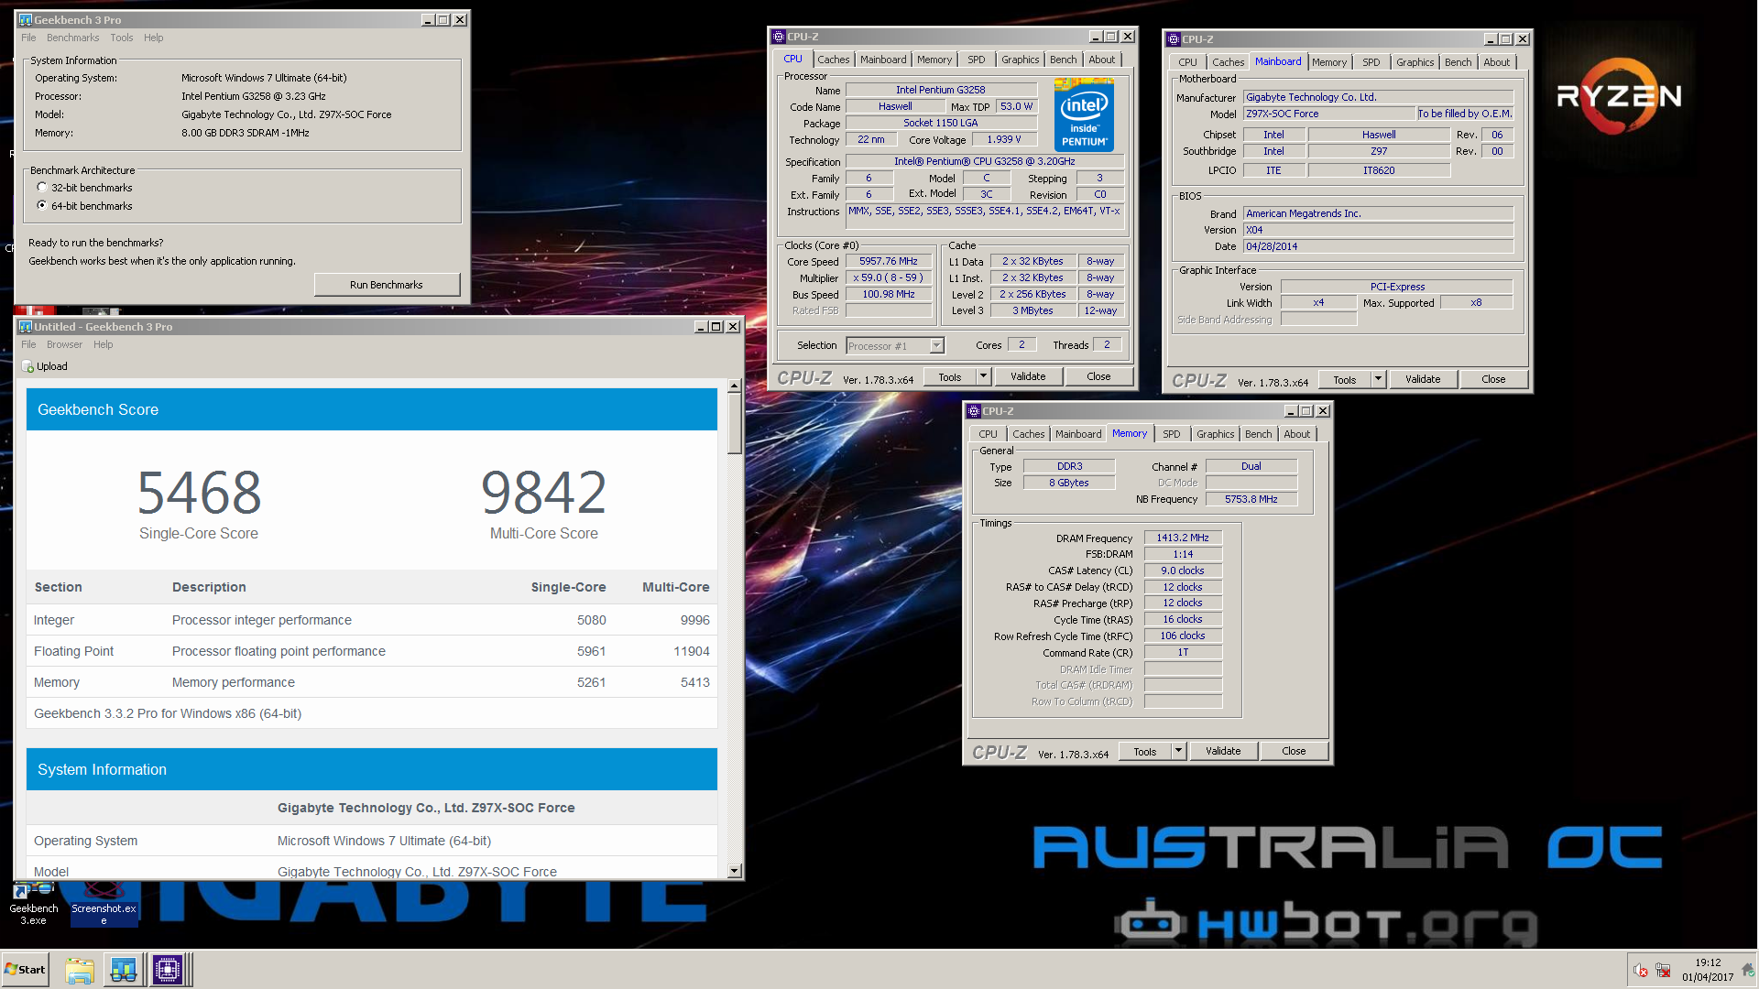Click the BIOS Version field X04
This screenshot has height=989, width=1759.
(x=1378, y=230)
